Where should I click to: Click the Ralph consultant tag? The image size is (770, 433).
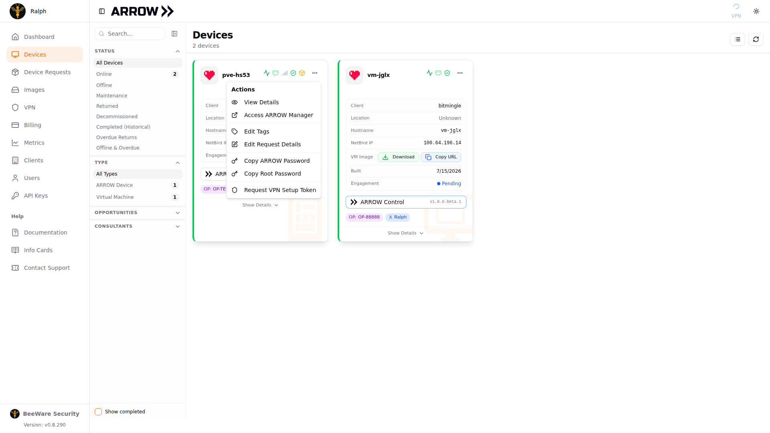pyautogui.click(x=397, y=217)
